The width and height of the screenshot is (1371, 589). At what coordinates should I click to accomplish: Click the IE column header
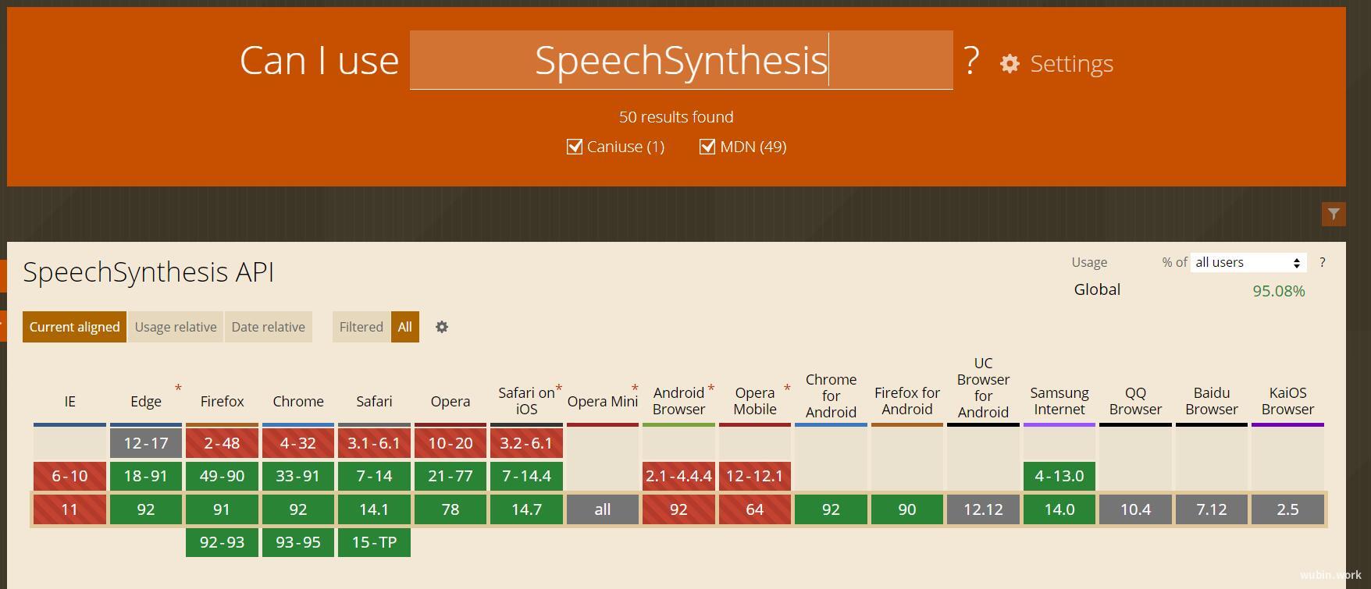(69, 401)
